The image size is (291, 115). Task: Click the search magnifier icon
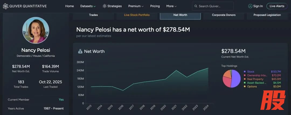(196, 6)
